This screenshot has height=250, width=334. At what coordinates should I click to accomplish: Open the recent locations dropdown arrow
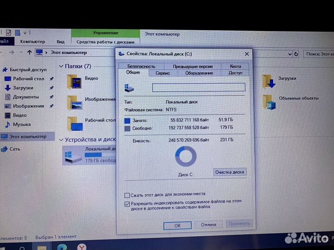(x=21, y=52)
